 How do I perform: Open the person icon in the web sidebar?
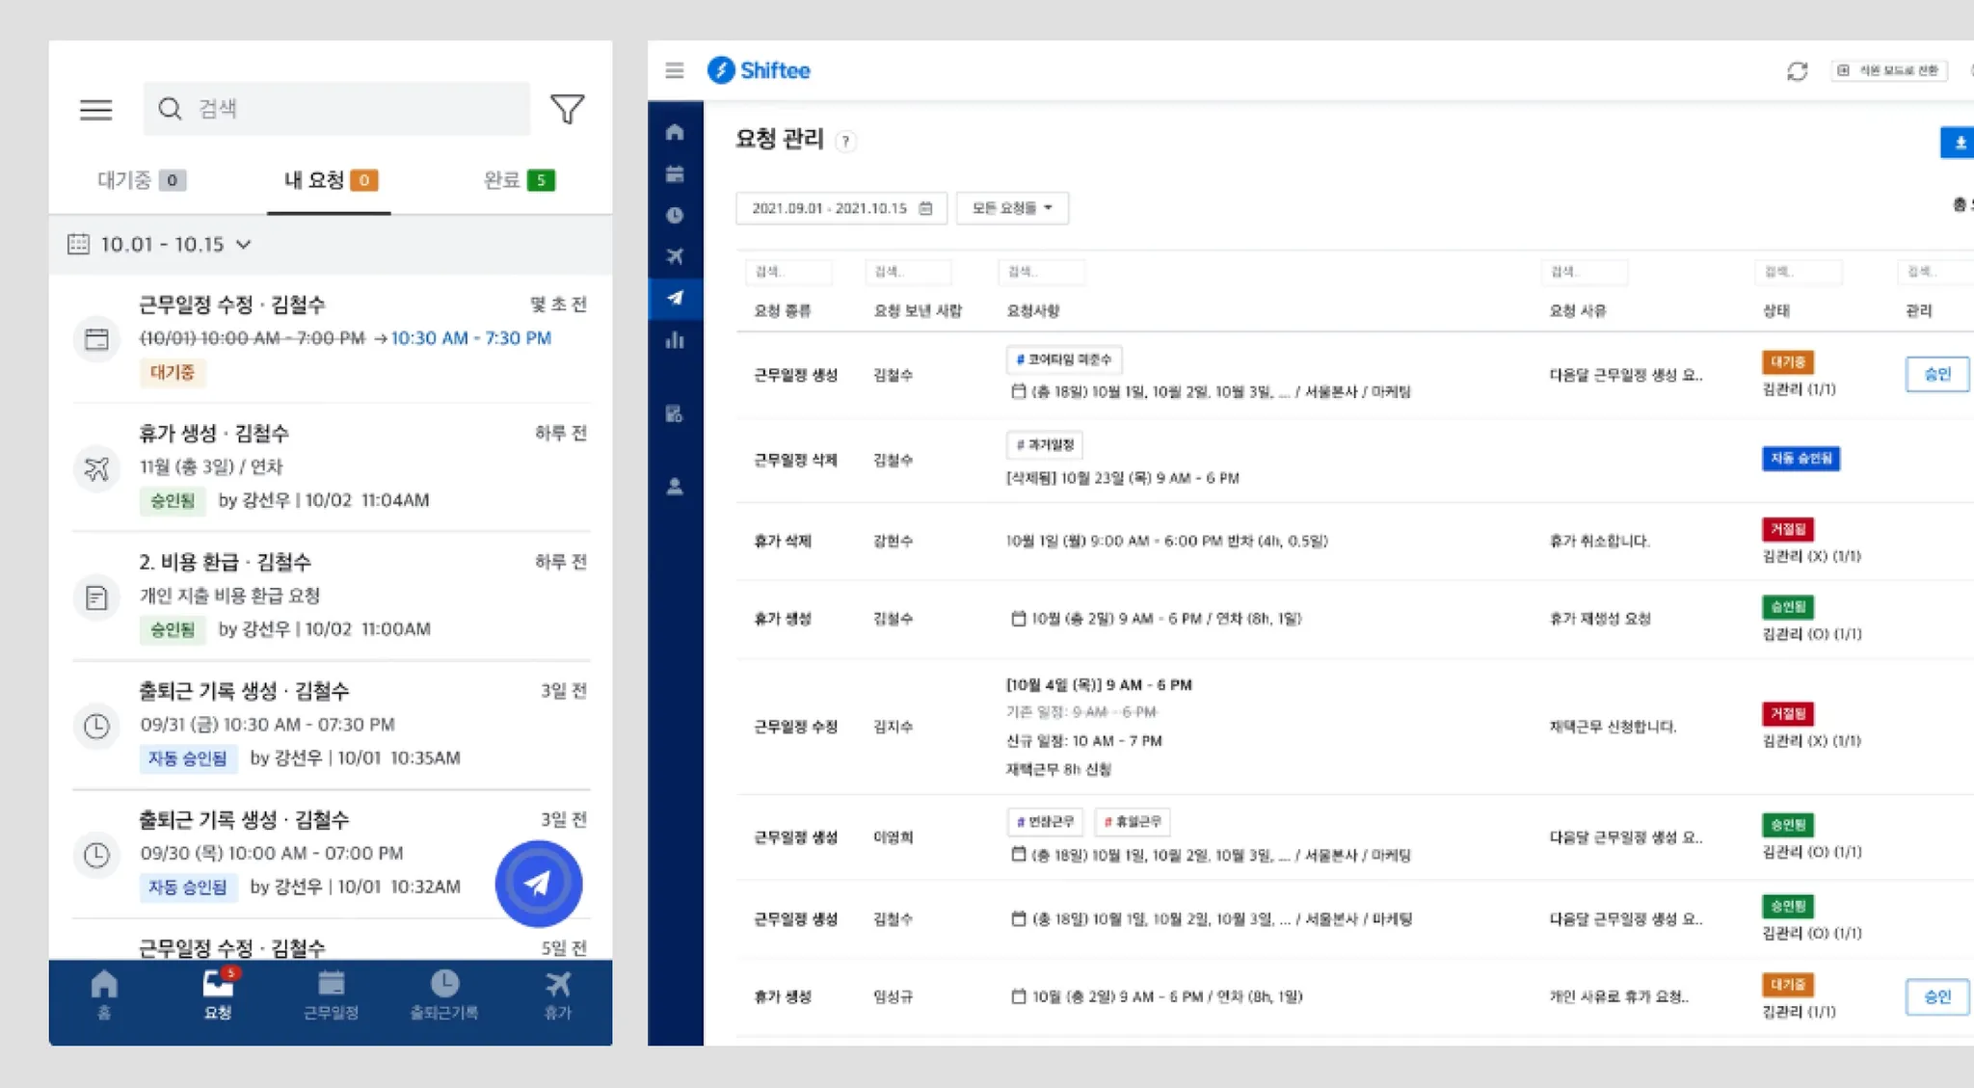[x=675, y=487]
